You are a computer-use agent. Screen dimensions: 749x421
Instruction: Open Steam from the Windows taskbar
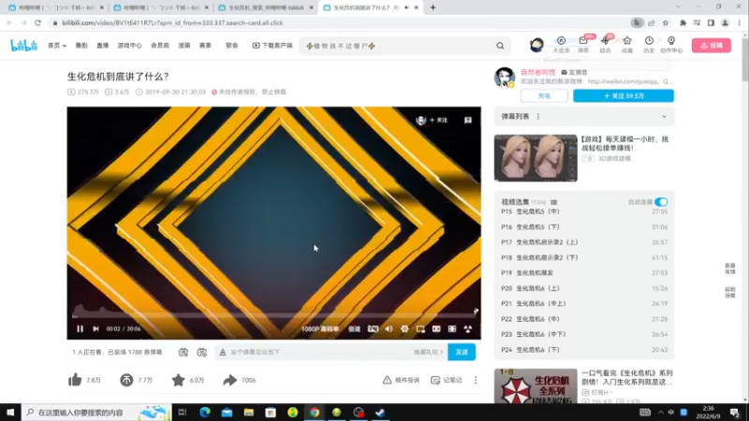click(380, 413)
